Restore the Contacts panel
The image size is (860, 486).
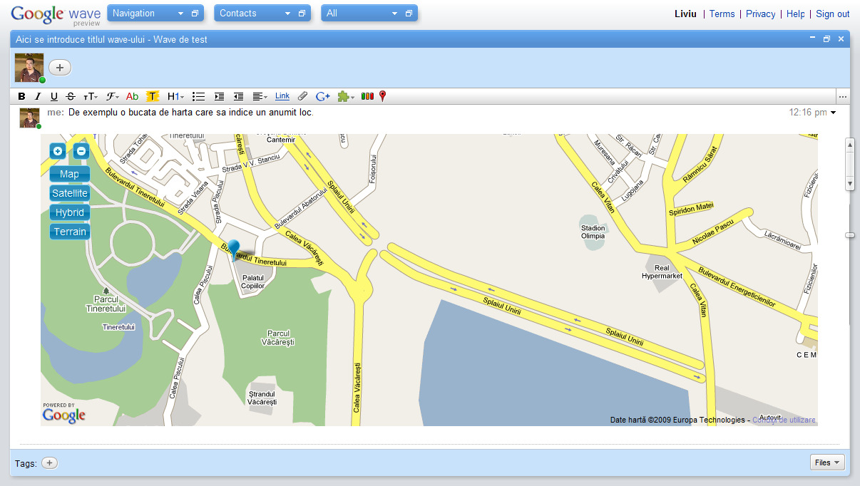(302, 14)
